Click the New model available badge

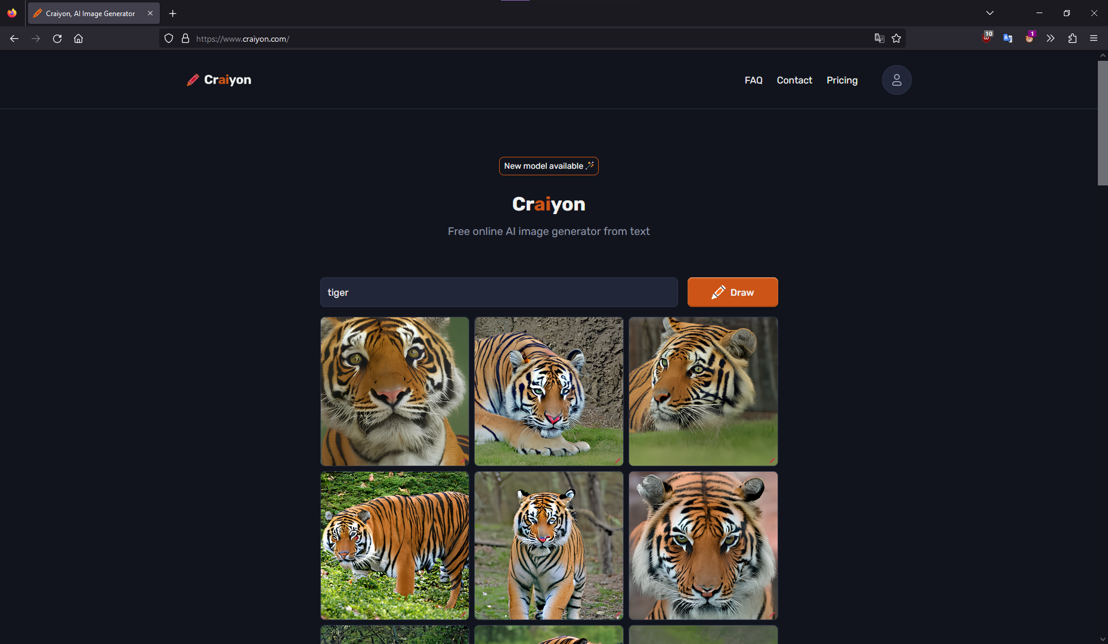click(x=548, y=166)
